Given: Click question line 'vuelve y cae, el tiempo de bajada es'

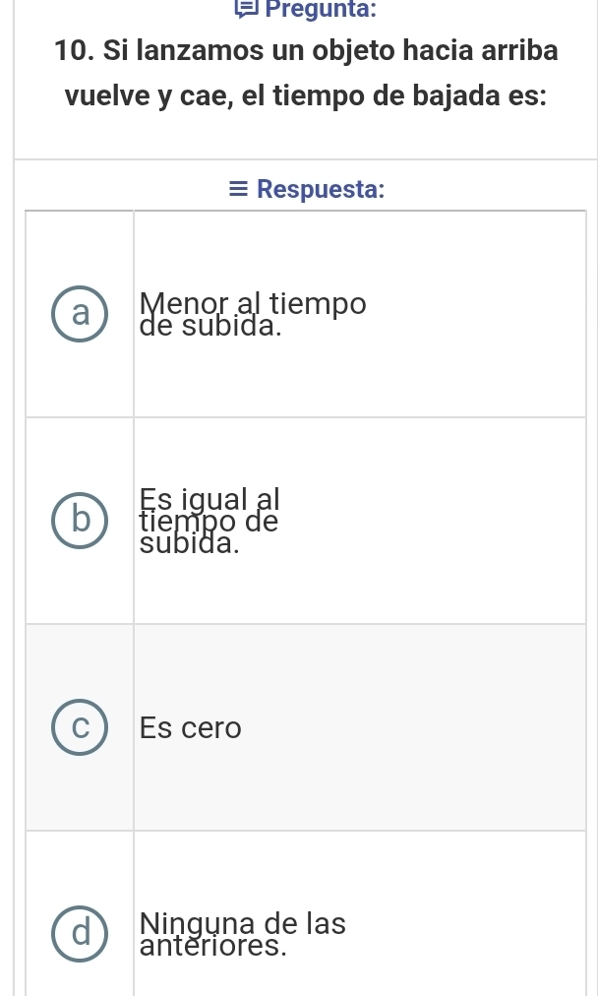Looking at the screenshot, I should (x=307, y=100).
